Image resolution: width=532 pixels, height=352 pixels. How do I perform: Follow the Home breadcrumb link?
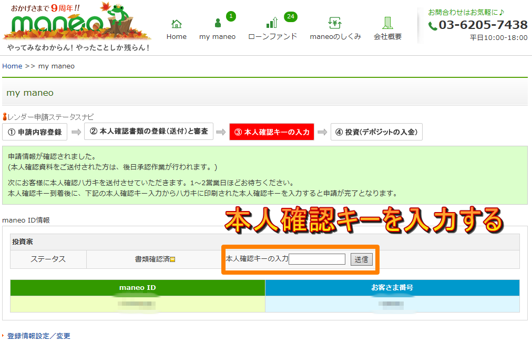(x=12, y=66)
